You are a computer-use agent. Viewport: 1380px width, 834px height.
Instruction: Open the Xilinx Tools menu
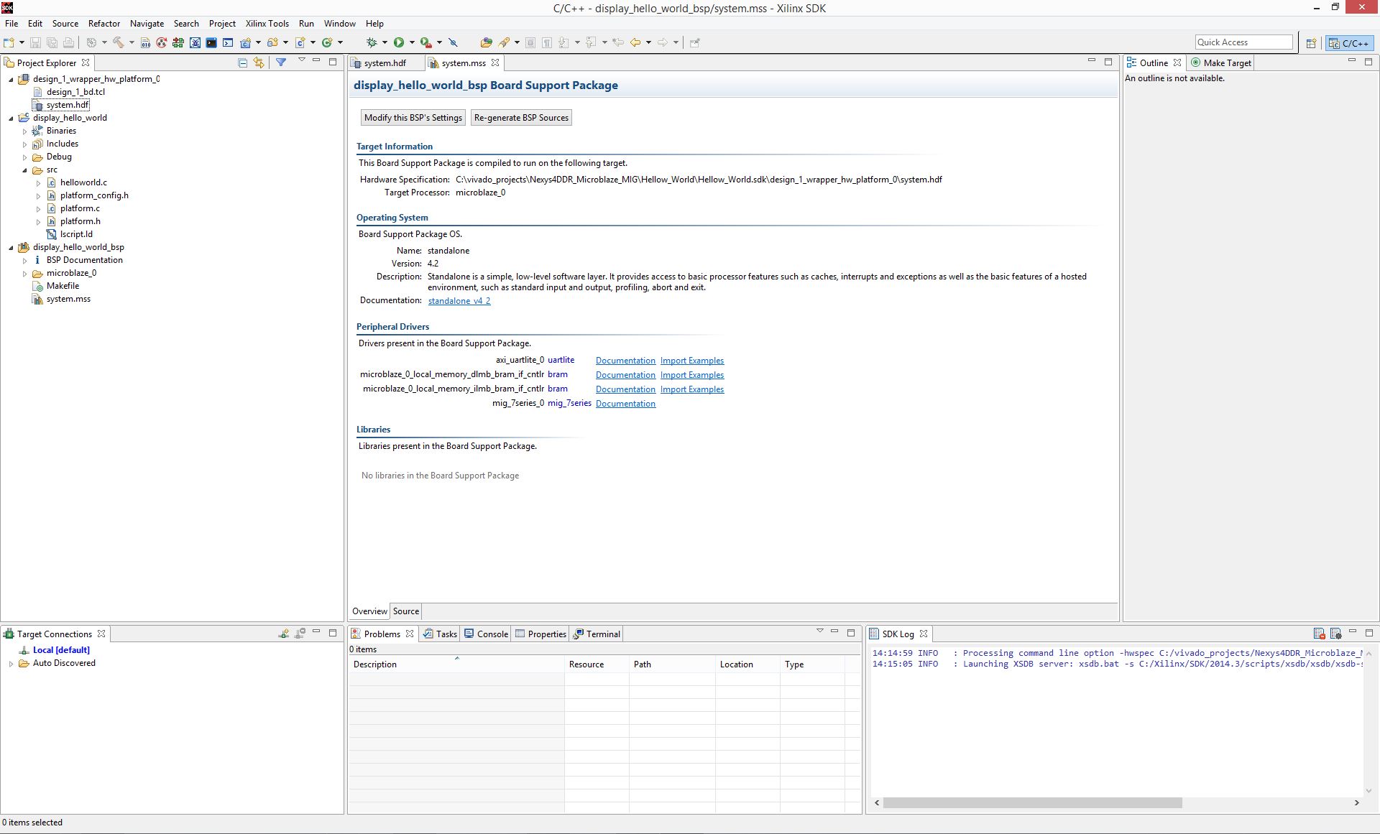coord(267,24)
